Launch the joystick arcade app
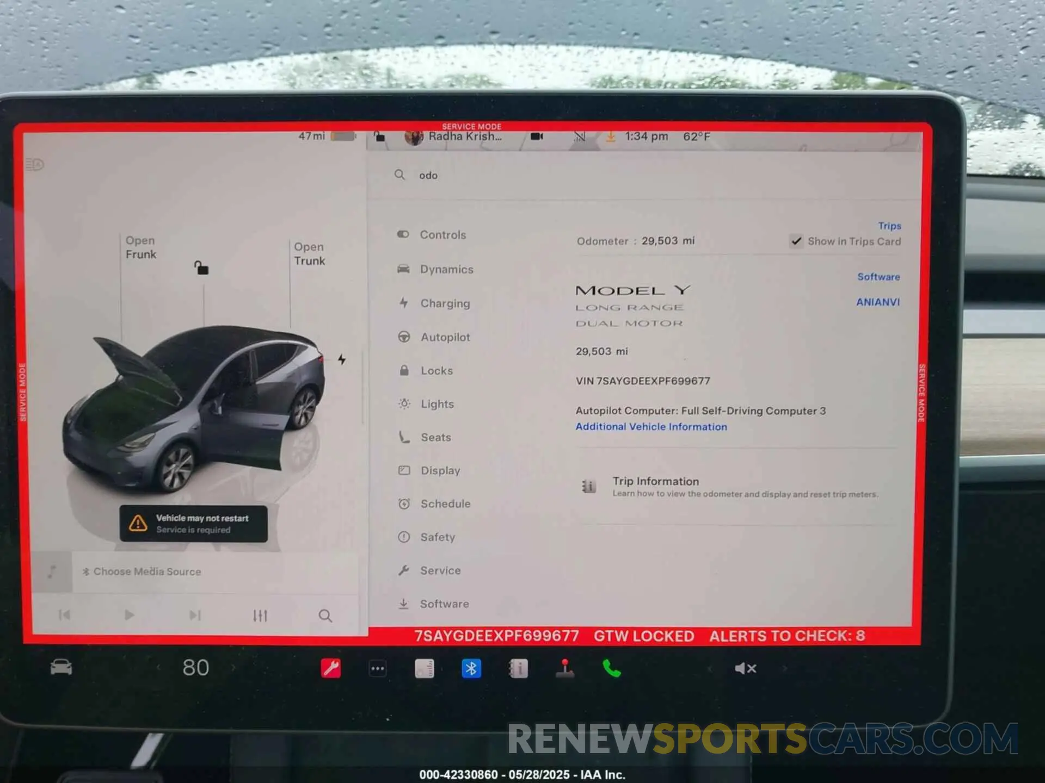 565,668
